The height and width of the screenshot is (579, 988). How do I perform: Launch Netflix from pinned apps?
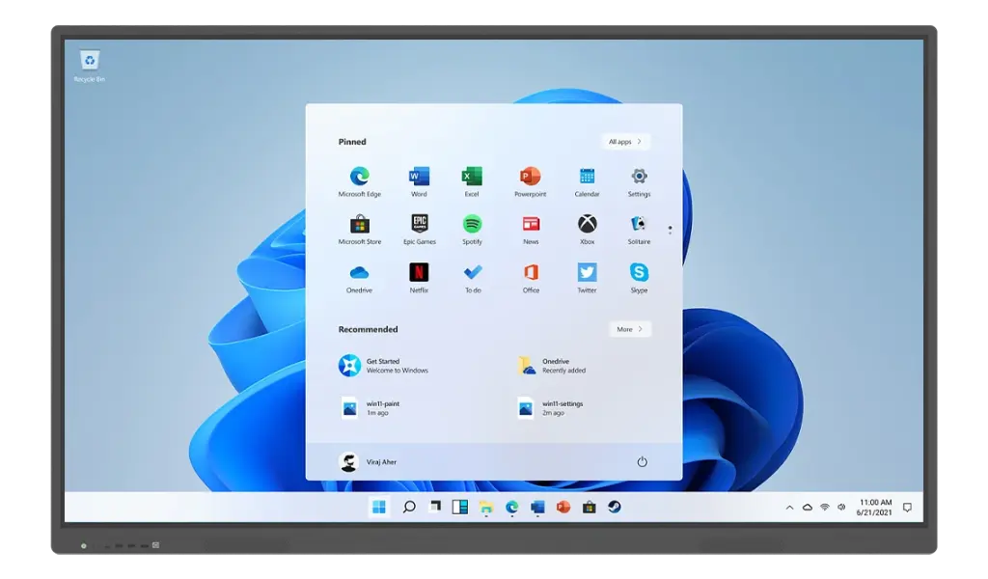[x=419, y=278]
